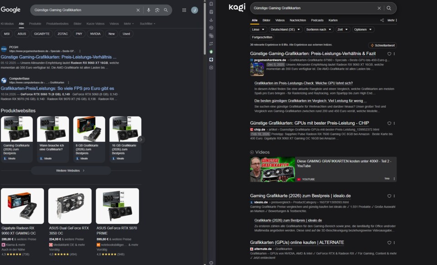Switch to Google KI-Modus tab

click(x=7, y=24)
